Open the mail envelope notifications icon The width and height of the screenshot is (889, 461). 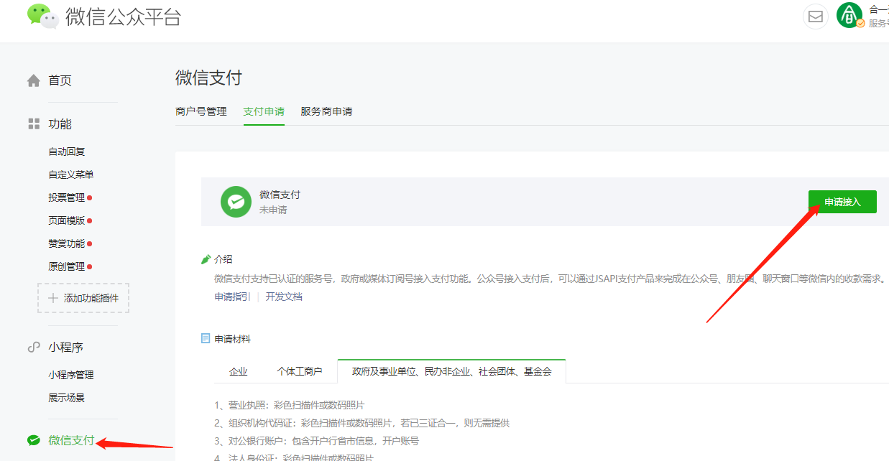click(816, 17)
